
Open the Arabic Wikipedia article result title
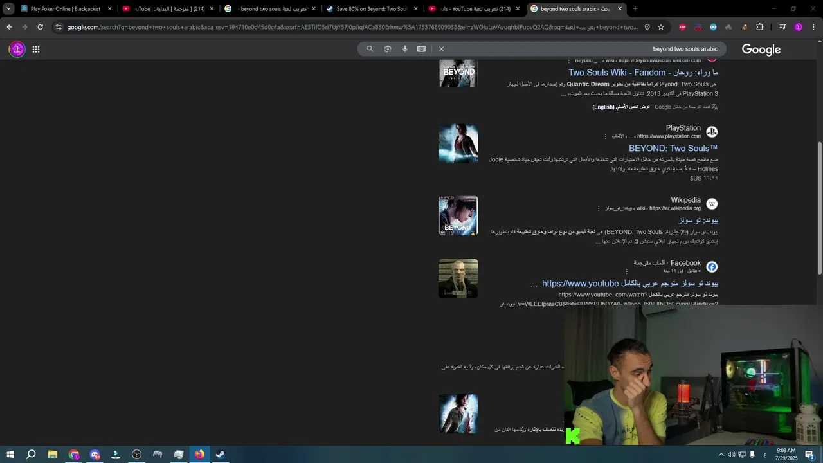[698, 221]
